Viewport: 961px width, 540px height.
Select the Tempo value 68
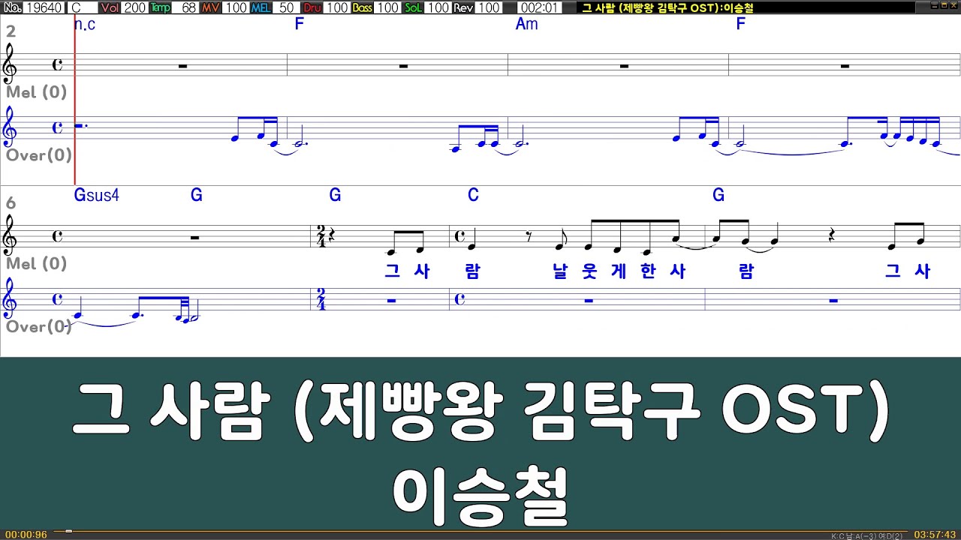click(x=186, y=7)
